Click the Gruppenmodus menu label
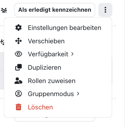Image resolution: width=127 pixels, height=127 pixels. [51, 94]
